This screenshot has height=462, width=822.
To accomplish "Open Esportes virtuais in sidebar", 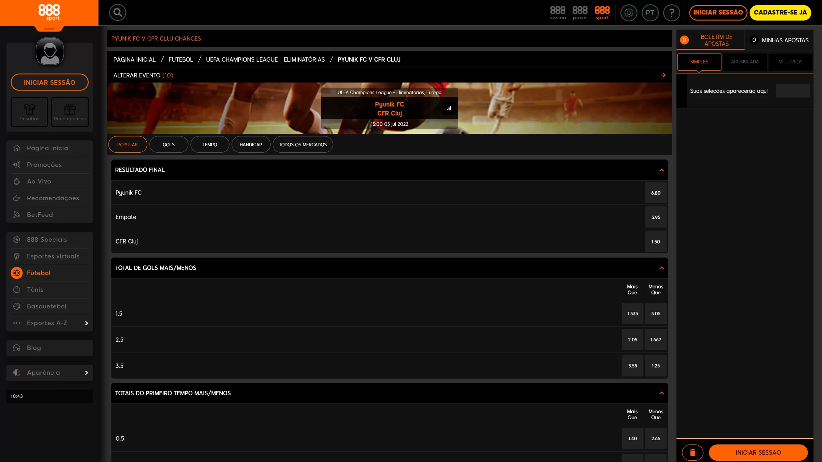I will pos(49,256).
